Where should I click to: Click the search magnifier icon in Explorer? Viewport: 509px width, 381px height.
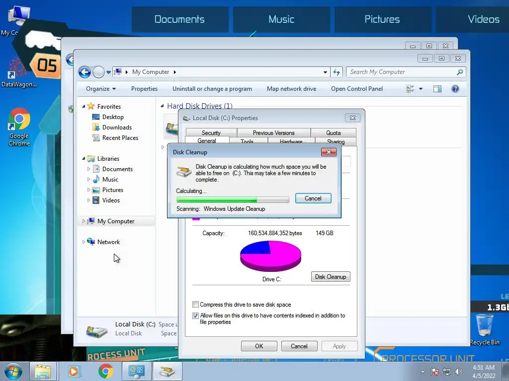(x=460, y=72)
